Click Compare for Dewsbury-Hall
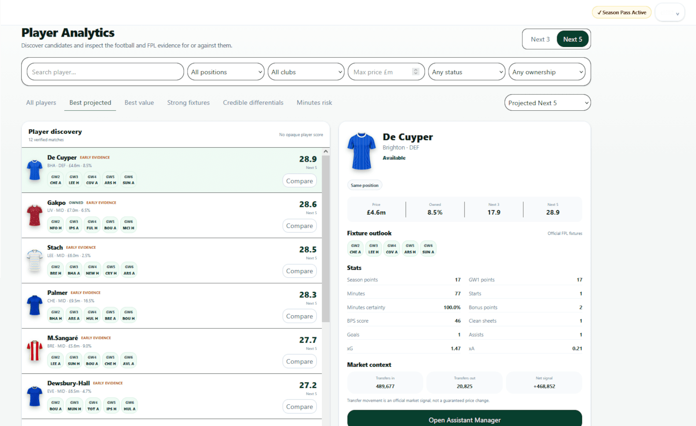The height and width of the screenshot is (426, 696). (299, 406)
